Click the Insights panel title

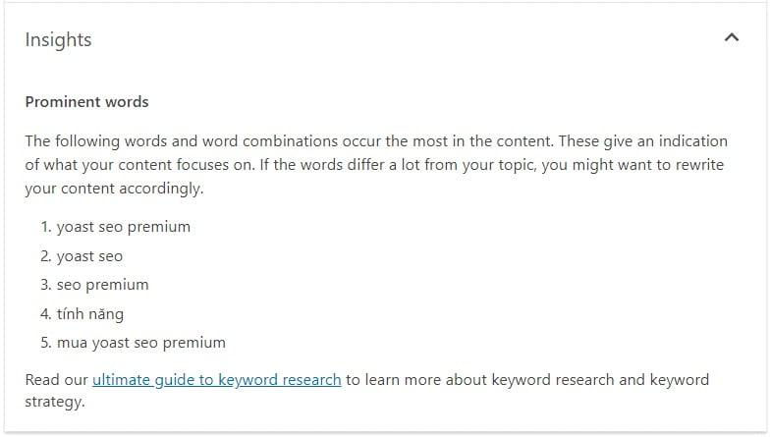(x=58, y=40)
